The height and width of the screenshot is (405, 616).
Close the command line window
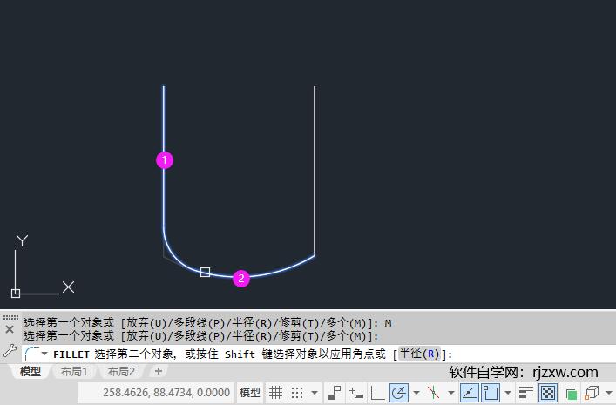(10, 329)
